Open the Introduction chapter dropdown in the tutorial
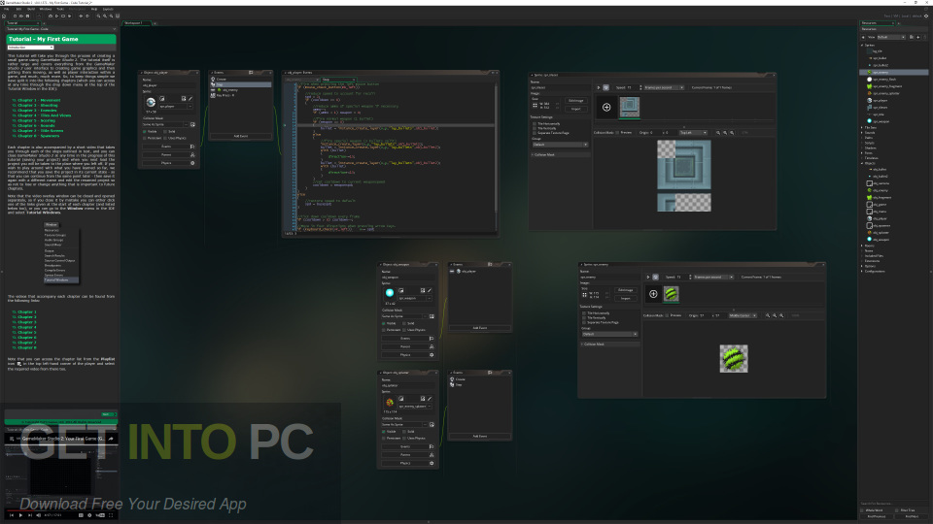This screenshot has height=524, width=933. click(30, 47)
